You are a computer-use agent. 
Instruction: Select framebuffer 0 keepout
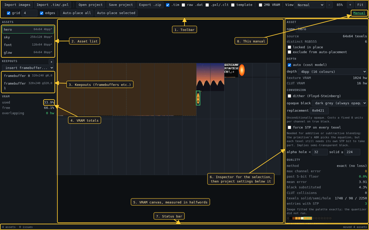28,76
